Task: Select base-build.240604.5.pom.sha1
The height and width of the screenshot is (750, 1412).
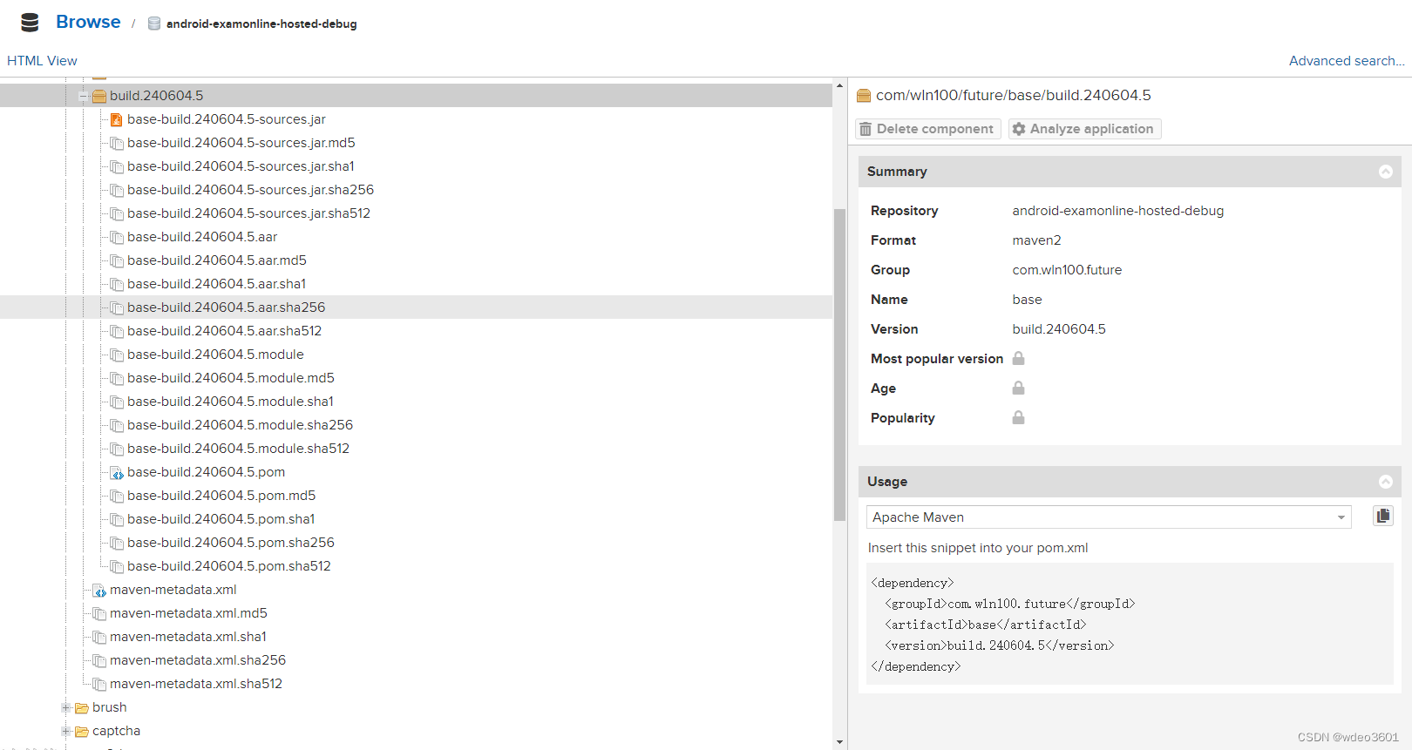Action: pos(221,519)
